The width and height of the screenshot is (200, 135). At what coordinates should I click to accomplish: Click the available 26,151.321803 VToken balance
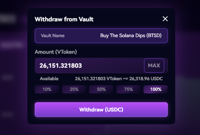pos(98,79)
